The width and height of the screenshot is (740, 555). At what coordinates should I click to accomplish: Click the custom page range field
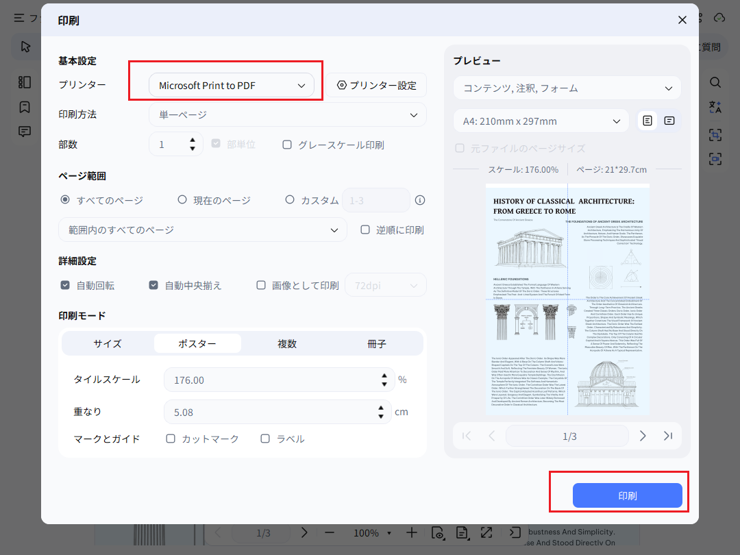[375, 201]
